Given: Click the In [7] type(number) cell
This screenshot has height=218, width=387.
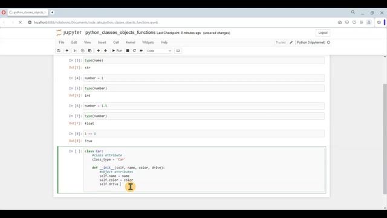Looking at the screenshot, I should (x=204, y=116).
